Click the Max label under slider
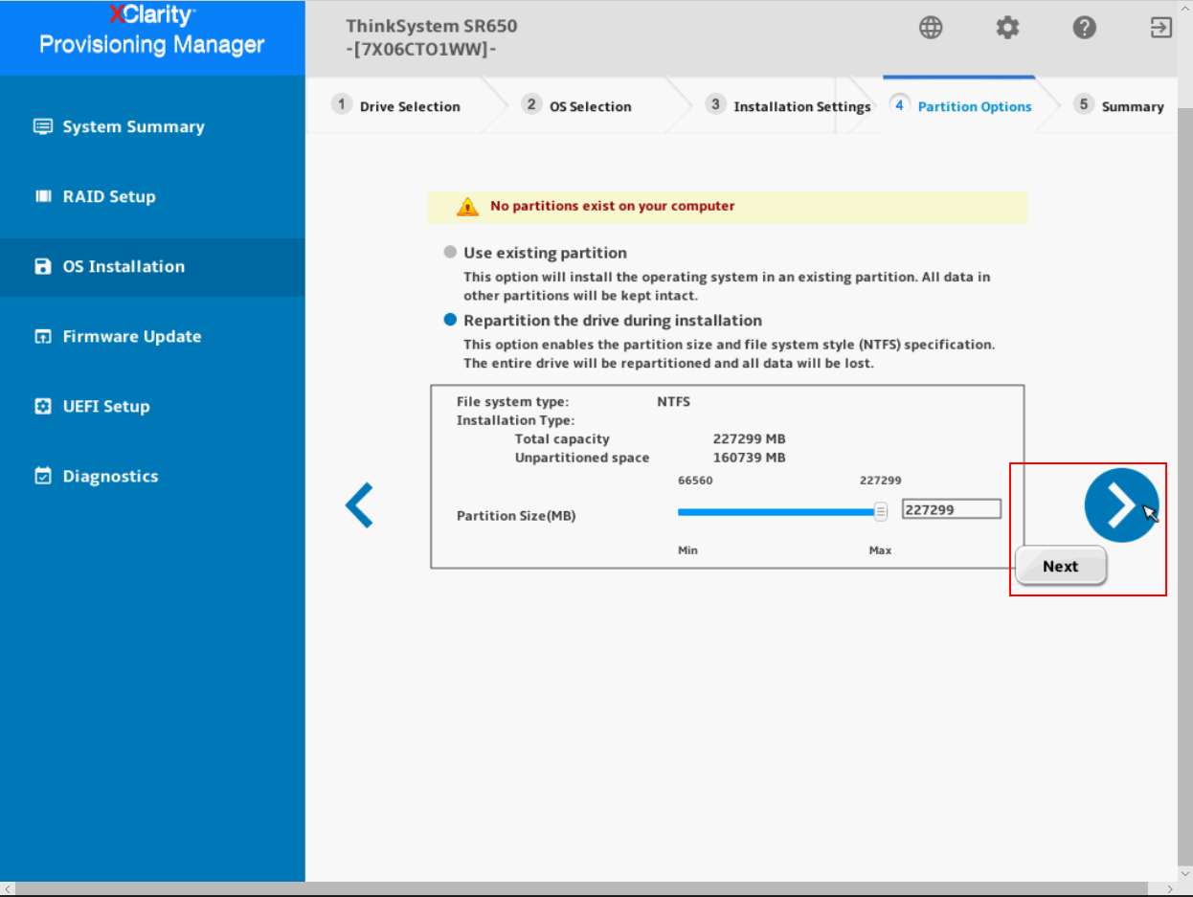 880,550
